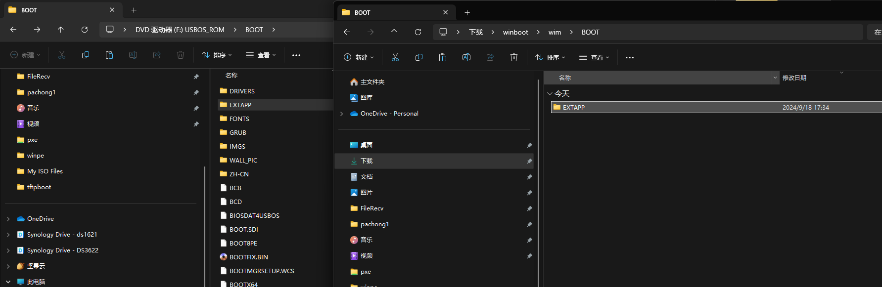This screenshot has height=287, width=882.
Task: Expand Synology Drive - ds1621 node
Action: coord(8,235)
